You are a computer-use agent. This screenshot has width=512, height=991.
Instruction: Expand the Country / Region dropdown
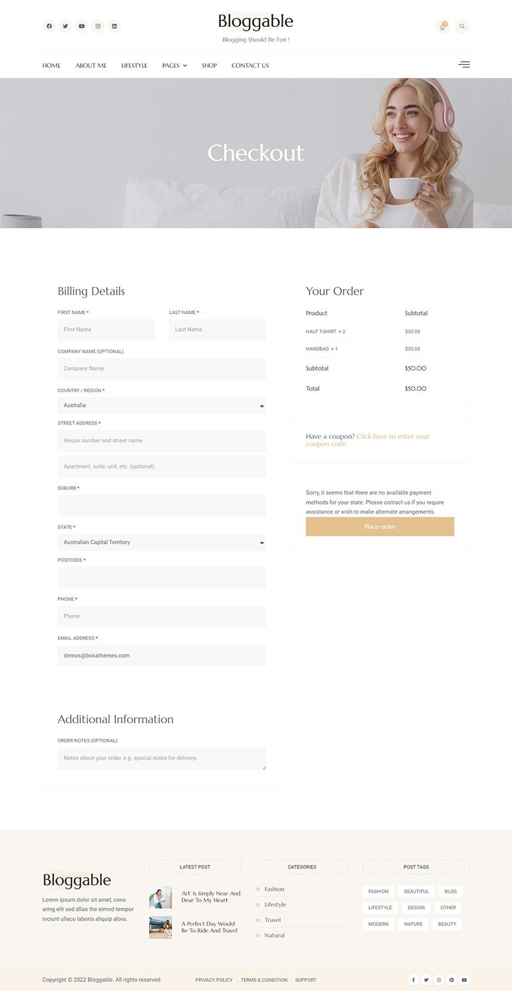[161, 405]
